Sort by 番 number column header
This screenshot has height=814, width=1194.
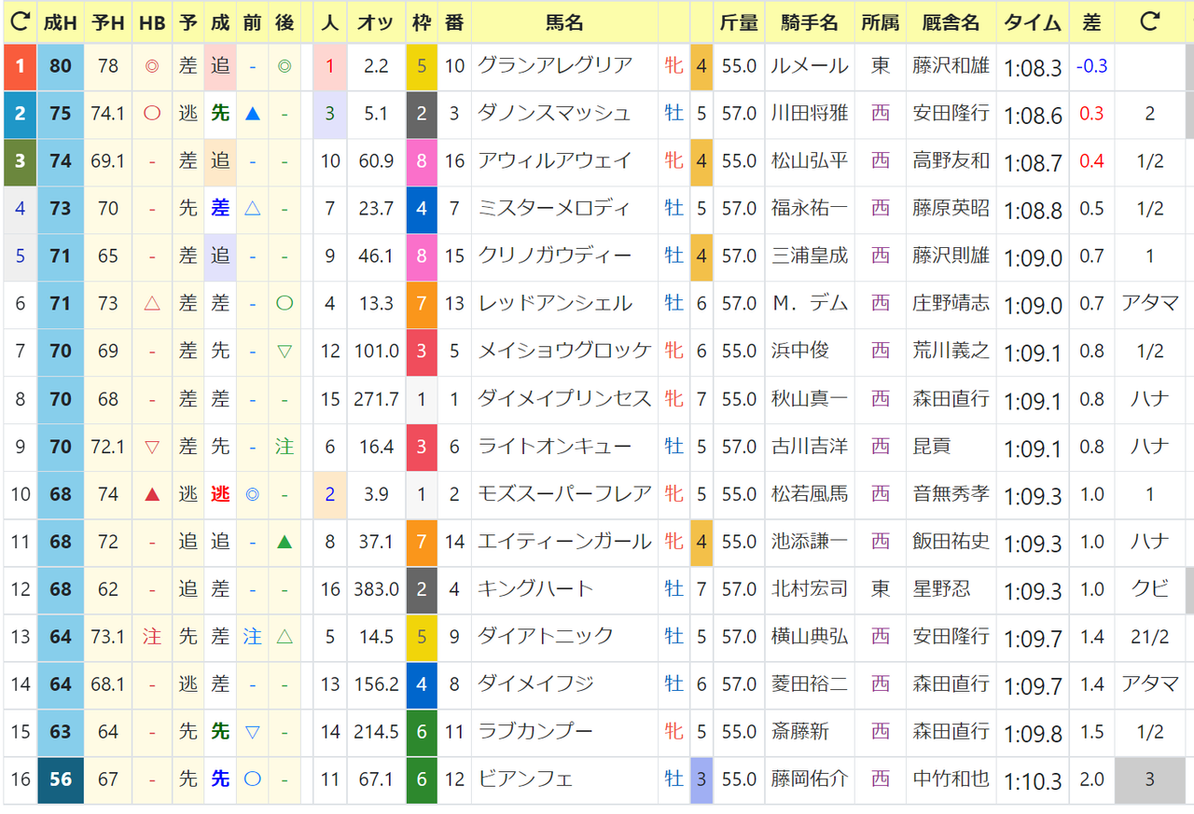pos(454,23)
